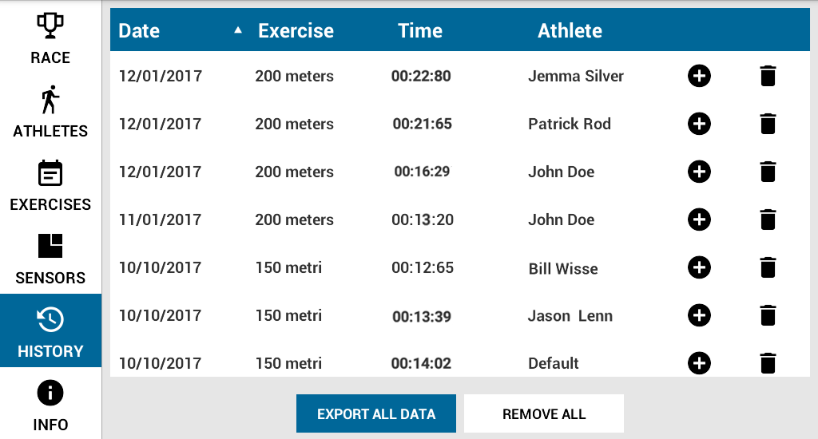818x439 pixels.
Task: Delete John Doe's 00:16:29 record
Action: [x=768, y=172]
